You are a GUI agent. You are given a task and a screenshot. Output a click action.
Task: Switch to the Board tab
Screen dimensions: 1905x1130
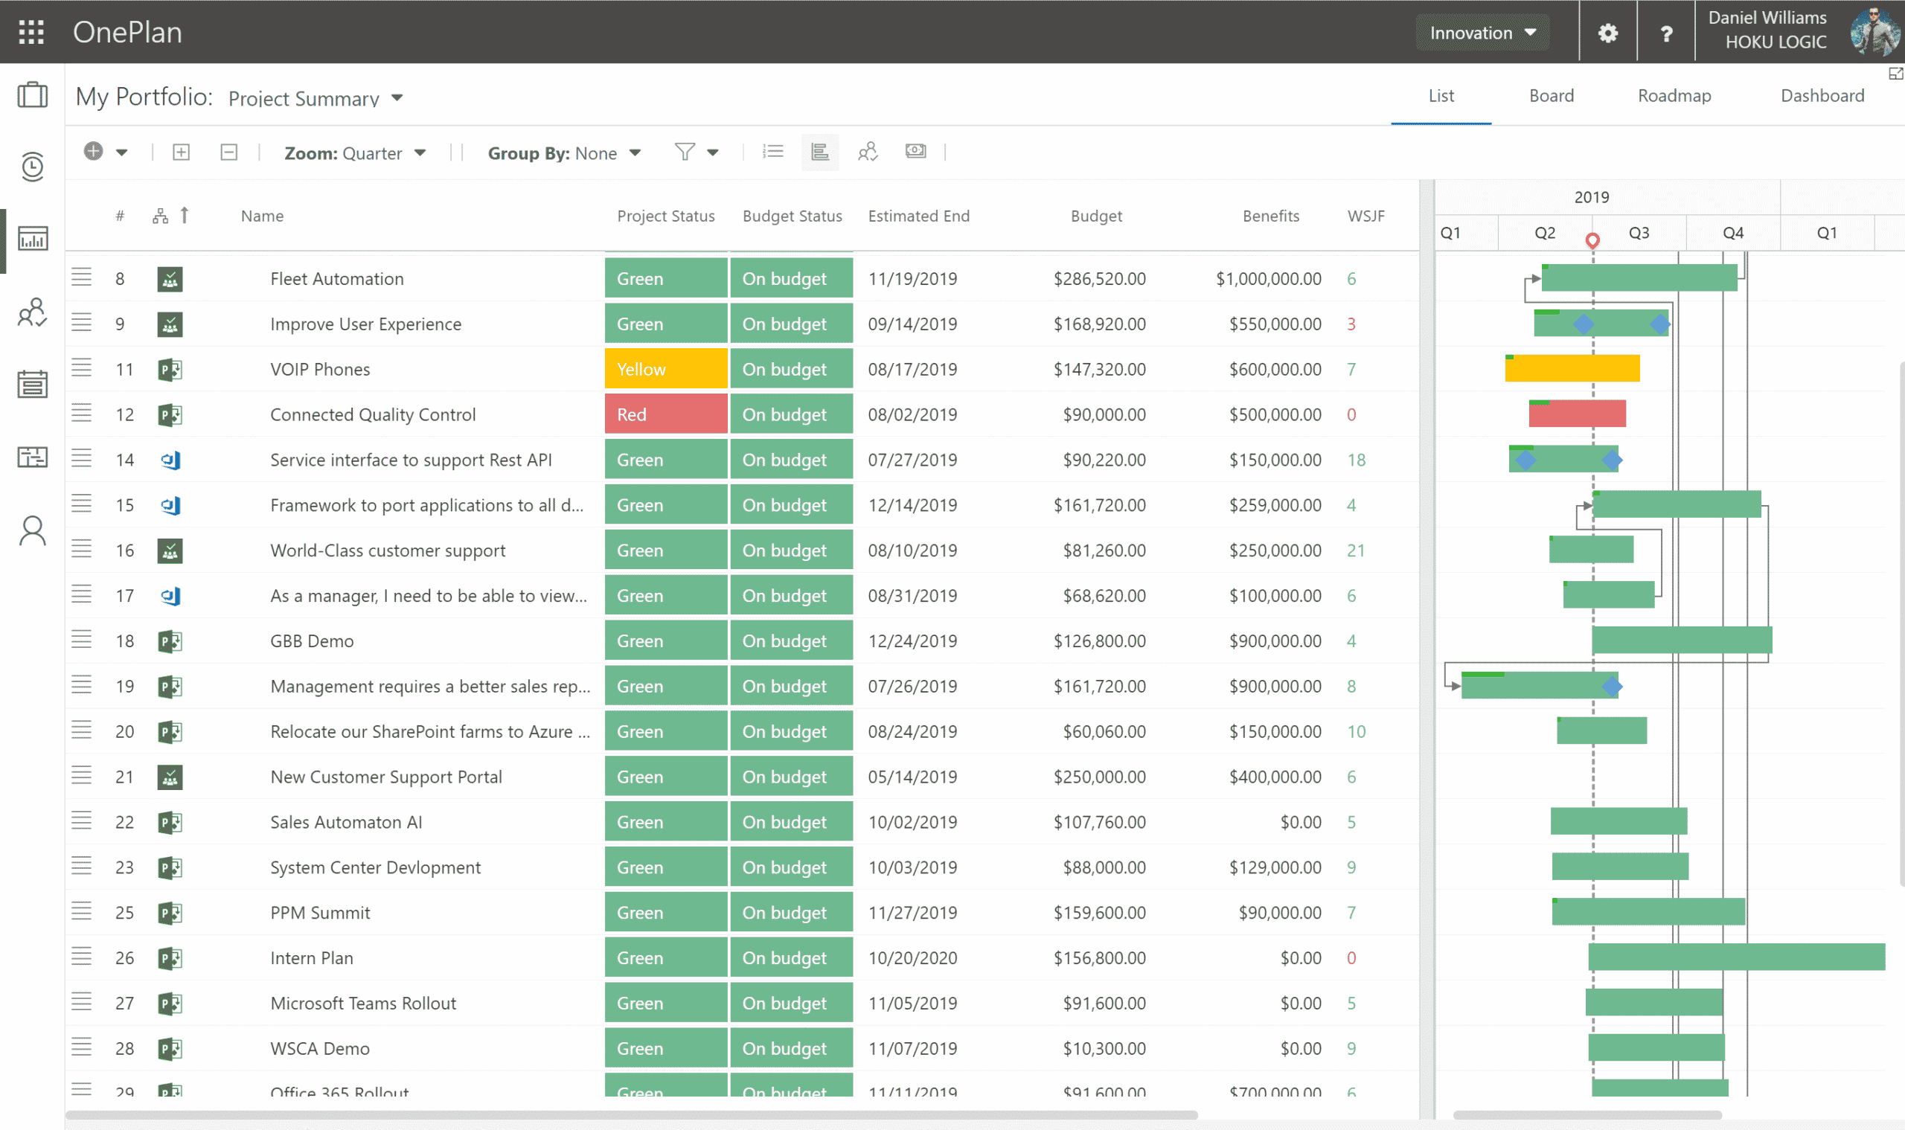[x=1552, y=94]
